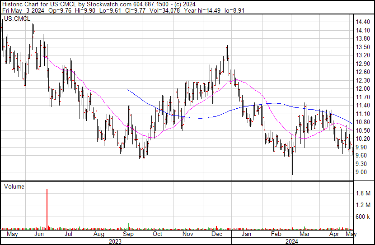Select the 11.40 price axis label
This screenshot has width=375, height=245.
(363, 105)
